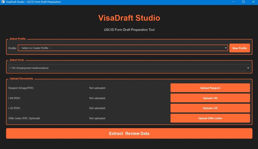Click the VisaDraft Studio app icon in title bar

pyautogui.click(x=3, y=2)
